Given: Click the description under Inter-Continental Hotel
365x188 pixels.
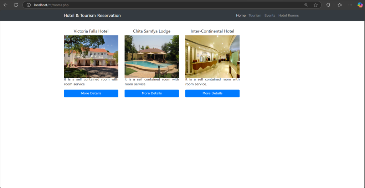Looking at the screenshot, I should point(212,82).
